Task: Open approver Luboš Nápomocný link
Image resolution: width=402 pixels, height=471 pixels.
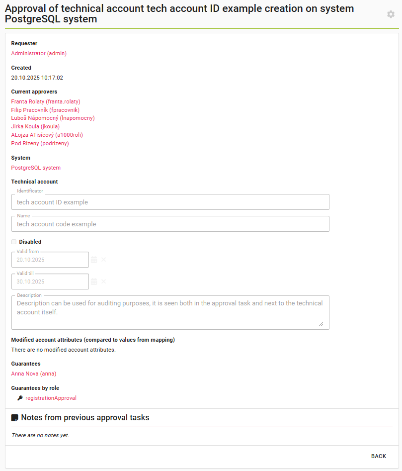Action: (53, 118)
